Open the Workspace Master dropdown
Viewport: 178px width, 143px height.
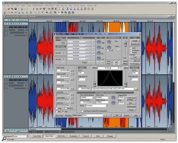[x=27, y=136]
